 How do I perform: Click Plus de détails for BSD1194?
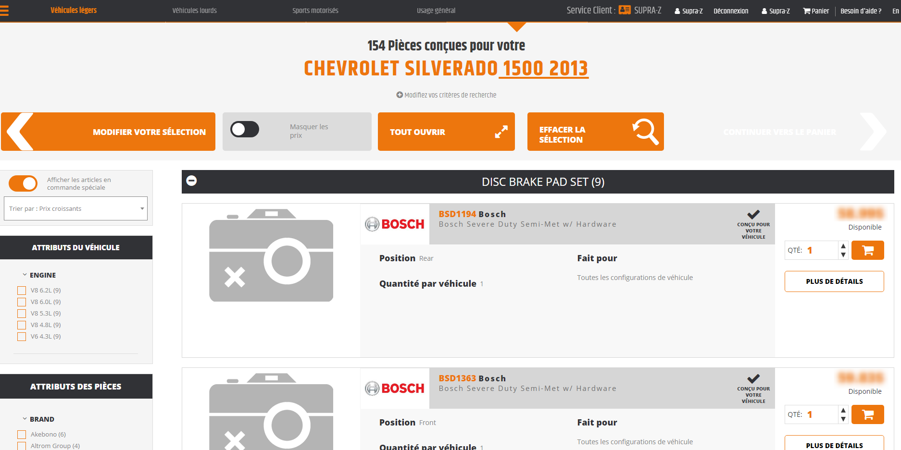pyautogui.click(x=834, y=281)
